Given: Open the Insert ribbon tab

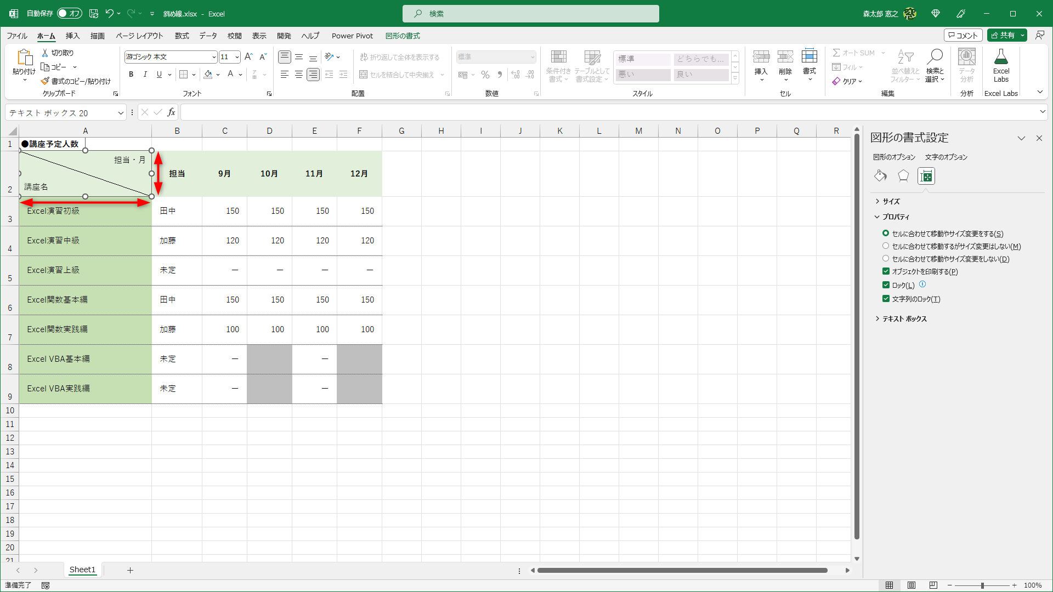Looking at the screenshot, I should pos(72,36).
